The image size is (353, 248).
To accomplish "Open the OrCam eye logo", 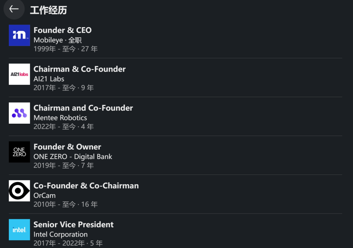I will pyautogui.click(x=19, y=191).
